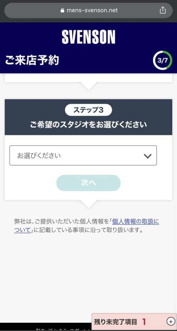Tap the share icon in the address bar
Screen dimensions: 177x331
point(163,10)
